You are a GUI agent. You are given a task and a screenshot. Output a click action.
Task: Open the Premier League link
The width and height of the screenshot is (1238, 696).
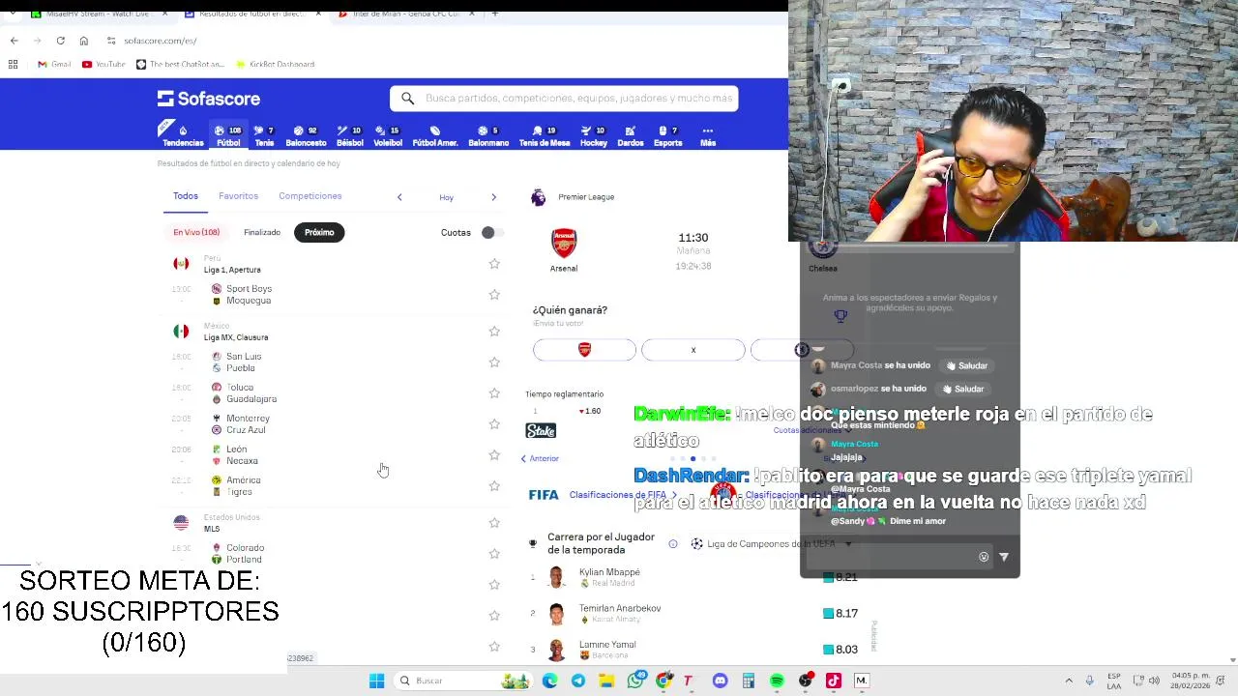[586, 197]
